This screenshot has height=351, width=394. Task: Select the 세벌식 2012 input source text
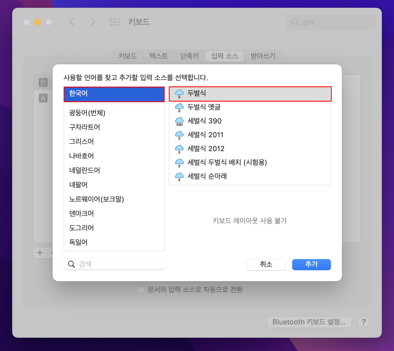(206, 149)
